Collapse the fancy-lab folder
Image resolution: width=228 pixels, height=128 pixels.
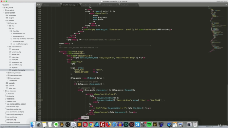(7, 23)
